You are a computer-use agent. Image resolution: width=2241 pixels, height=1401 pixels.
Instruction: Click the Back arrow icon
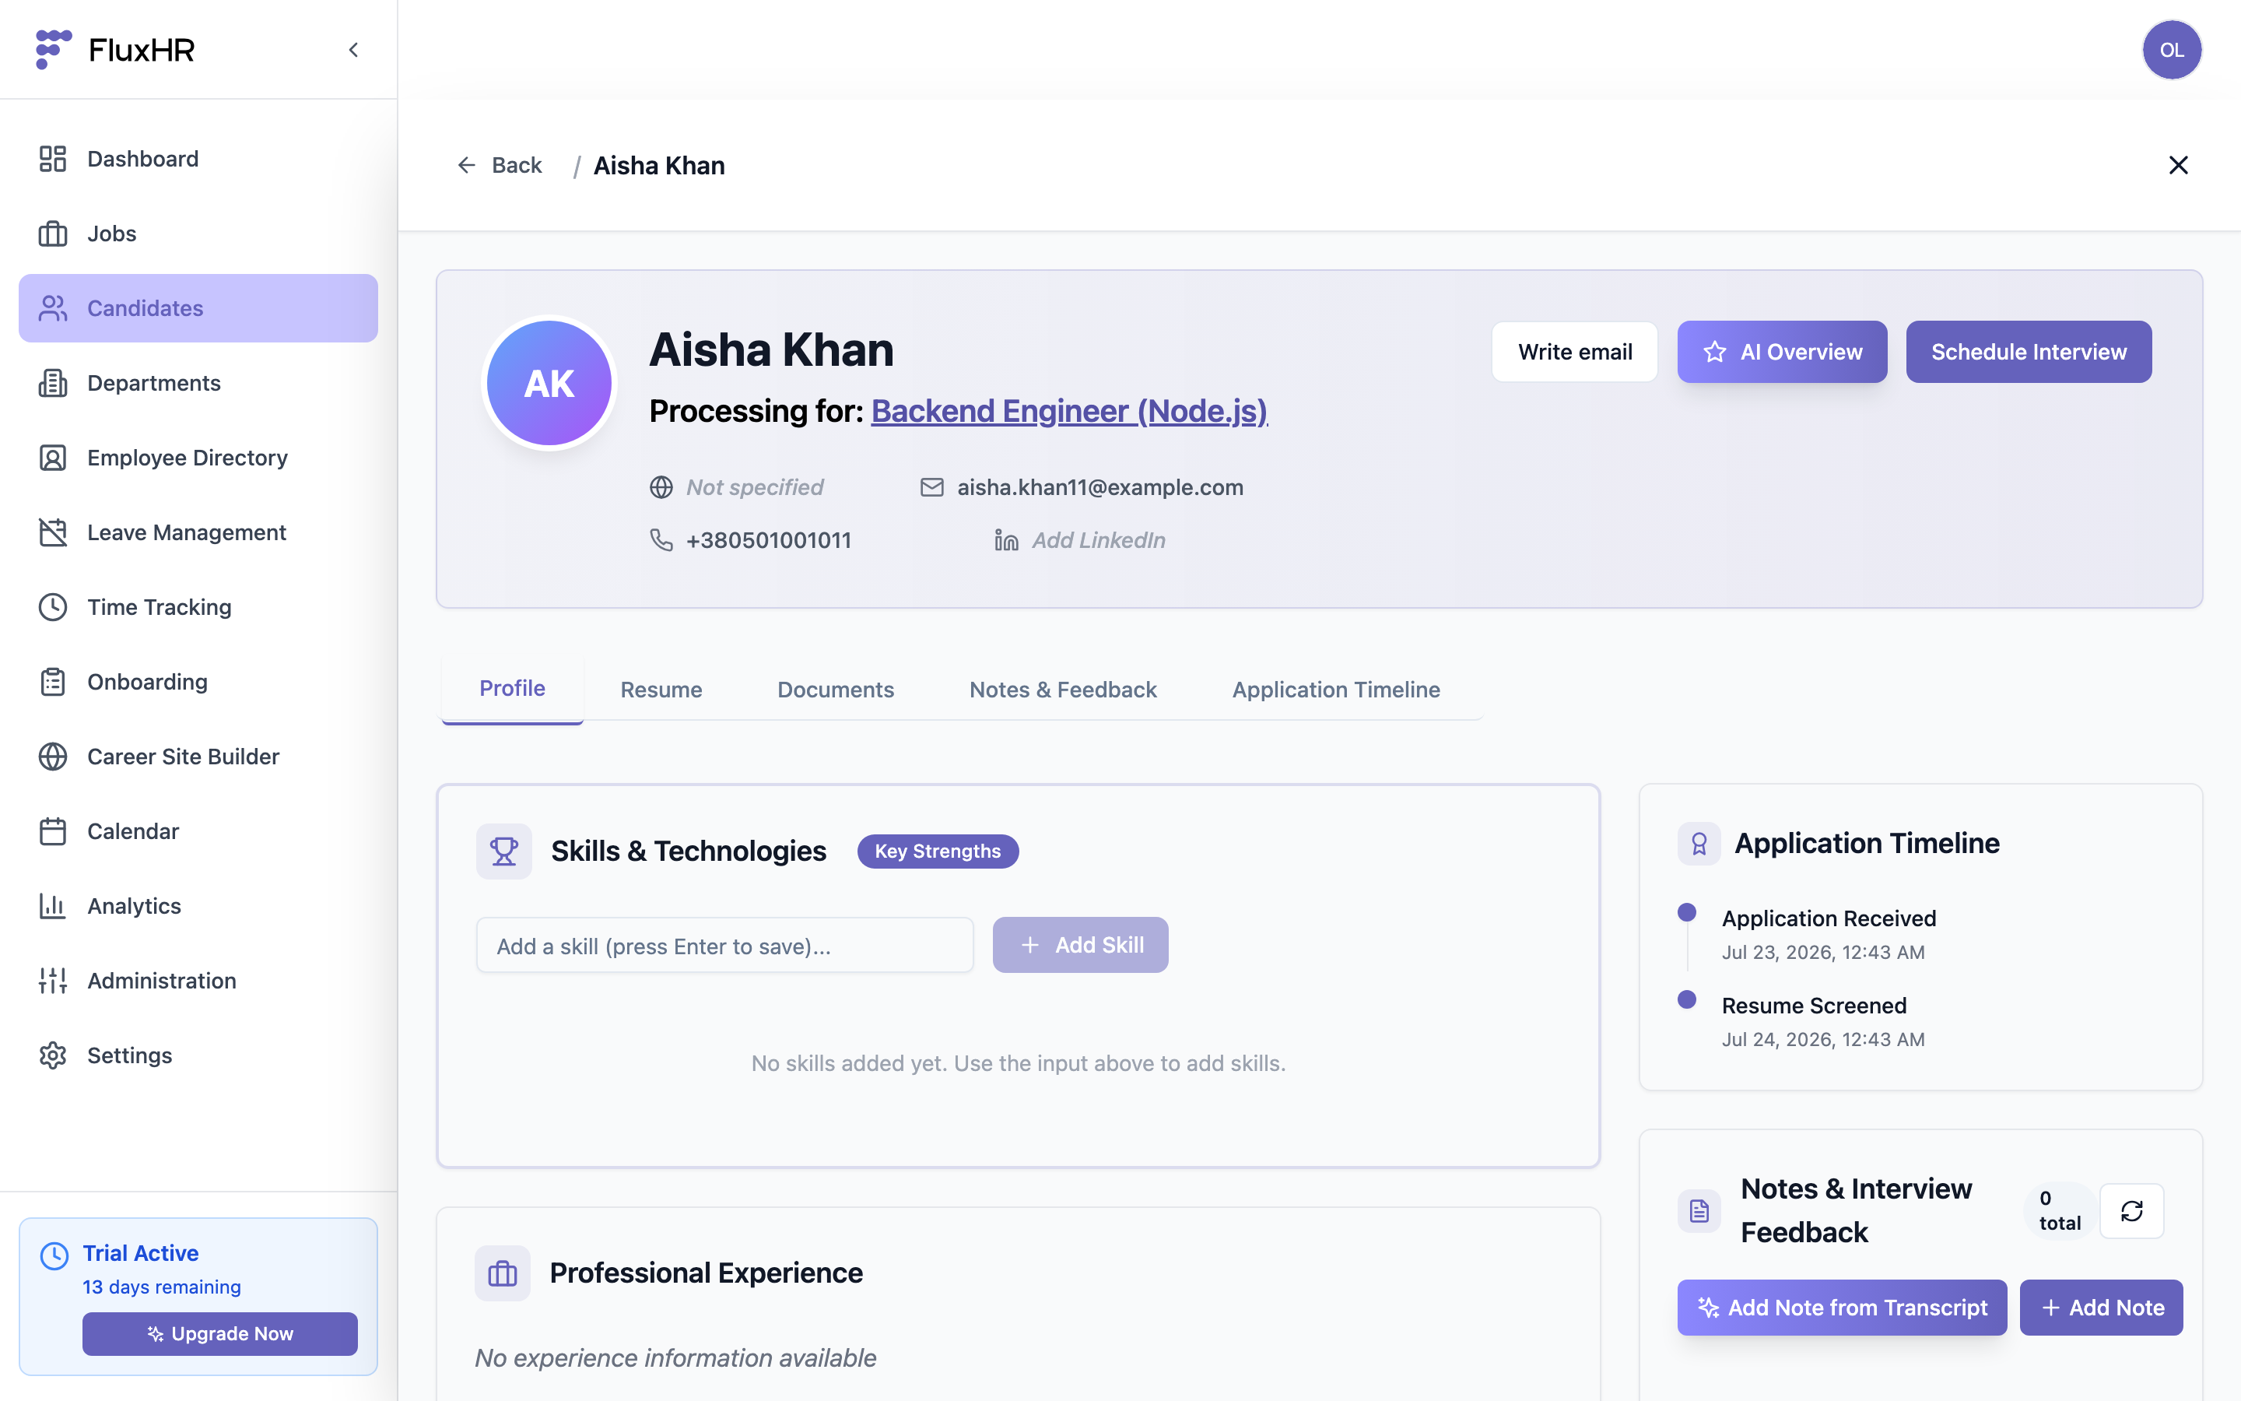click(x=467, y=165)
